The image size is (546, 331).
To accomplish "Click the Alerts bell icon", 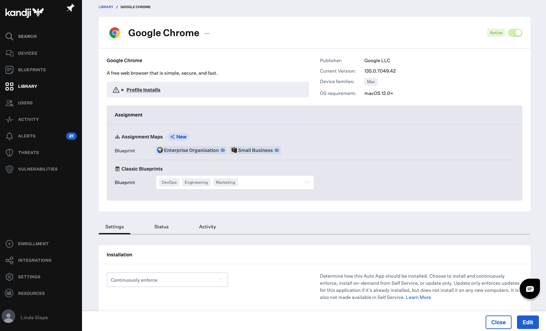I will 9,136.
